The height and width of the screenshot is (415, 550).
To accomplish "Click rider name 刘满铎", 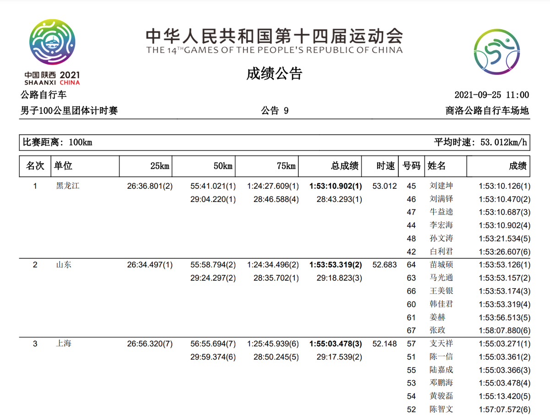I will 442,199.
